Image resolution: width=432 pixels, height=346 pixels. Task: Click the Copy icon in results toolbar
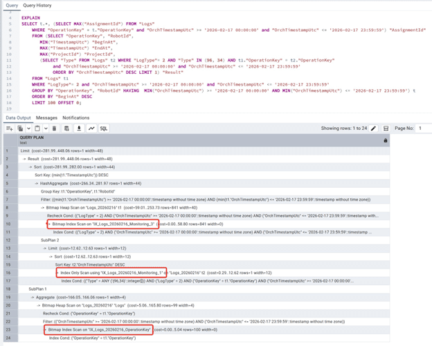(x=20, y=128)
